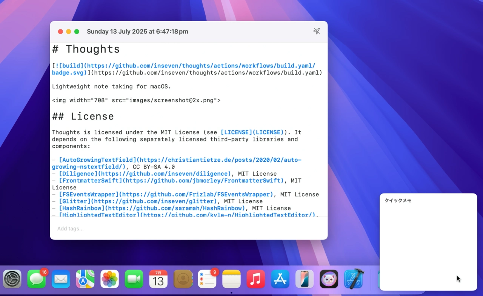Open the App Store in dock
483x296 pixels.
coord(280,279)
